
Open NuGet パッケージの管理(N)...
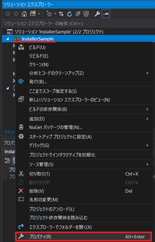coord(84,127)
